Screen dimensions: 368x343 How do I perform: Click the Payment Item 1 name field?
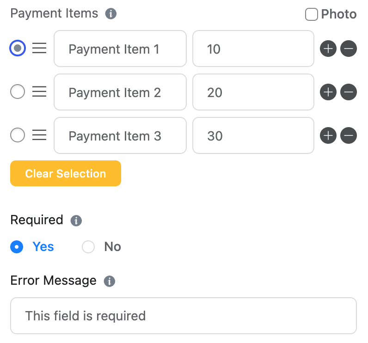tap(120, 49)
